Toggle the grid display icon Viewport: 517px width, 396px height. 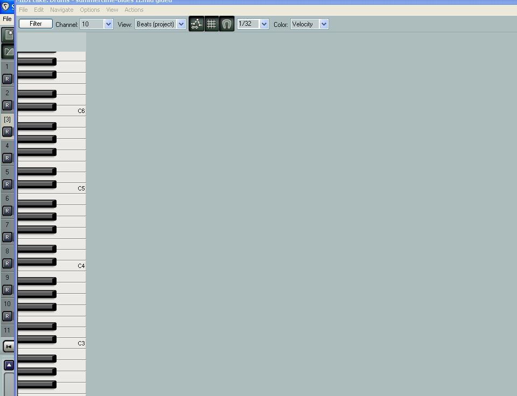point(211,24)
